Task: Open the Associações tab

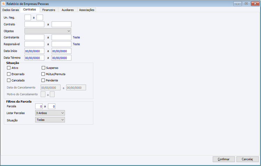Action: pyautogui.click(x=87, y=10)
